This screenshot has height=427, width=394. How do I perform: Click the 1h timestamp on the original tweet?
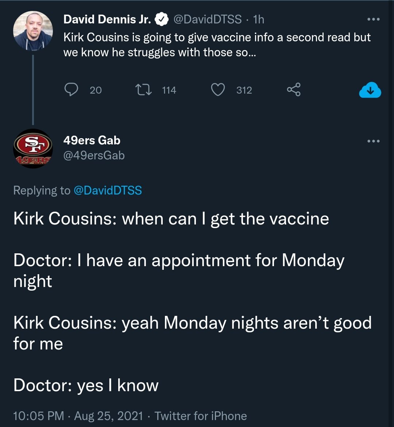click(258, 19)
